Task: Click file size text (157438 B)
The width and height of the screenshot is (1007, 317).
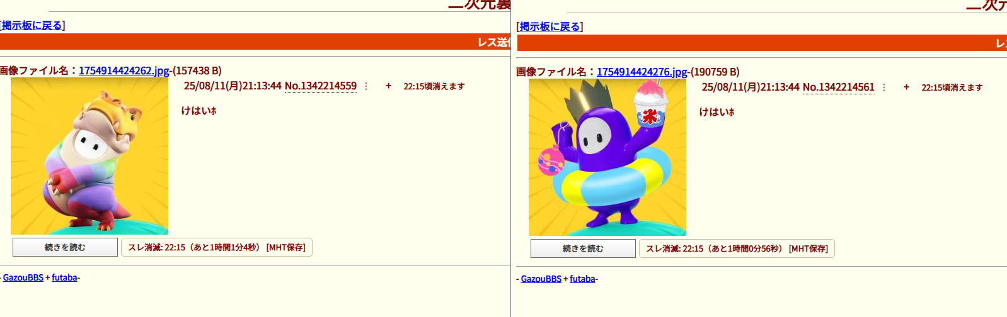Action: [197, 70]
